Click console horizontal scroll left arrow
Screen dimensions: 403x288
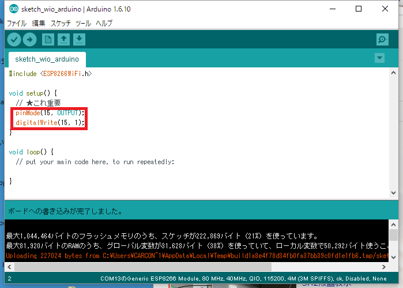[x=9, y=267]
